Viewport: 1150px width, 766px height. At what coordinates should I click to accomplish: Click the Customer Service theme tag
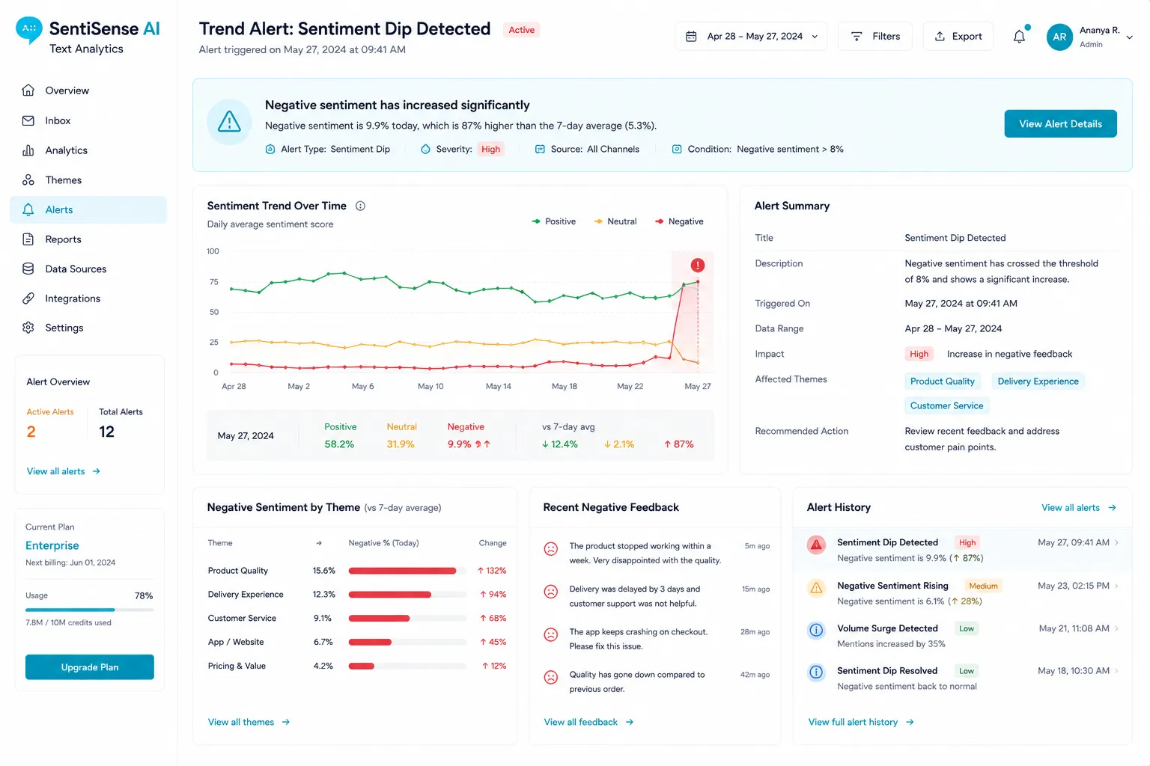946,405
